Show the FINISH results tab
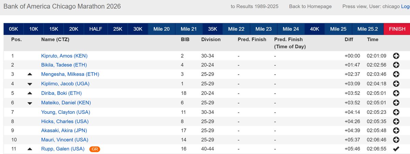 tap(397, 29)
